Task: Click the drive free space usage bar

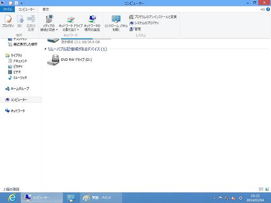Action: pos(86,39)
